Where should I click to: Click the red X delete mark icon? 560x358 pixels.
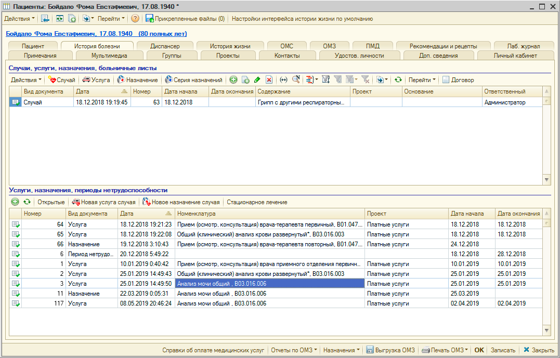[x=269, y=80]
